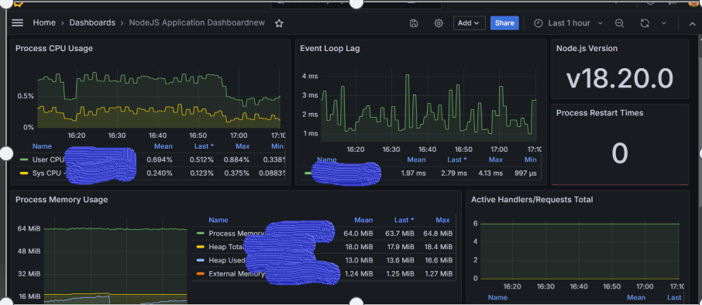
Task: Sort CPU legend by Last * column
Action: (x=204, y=146)
